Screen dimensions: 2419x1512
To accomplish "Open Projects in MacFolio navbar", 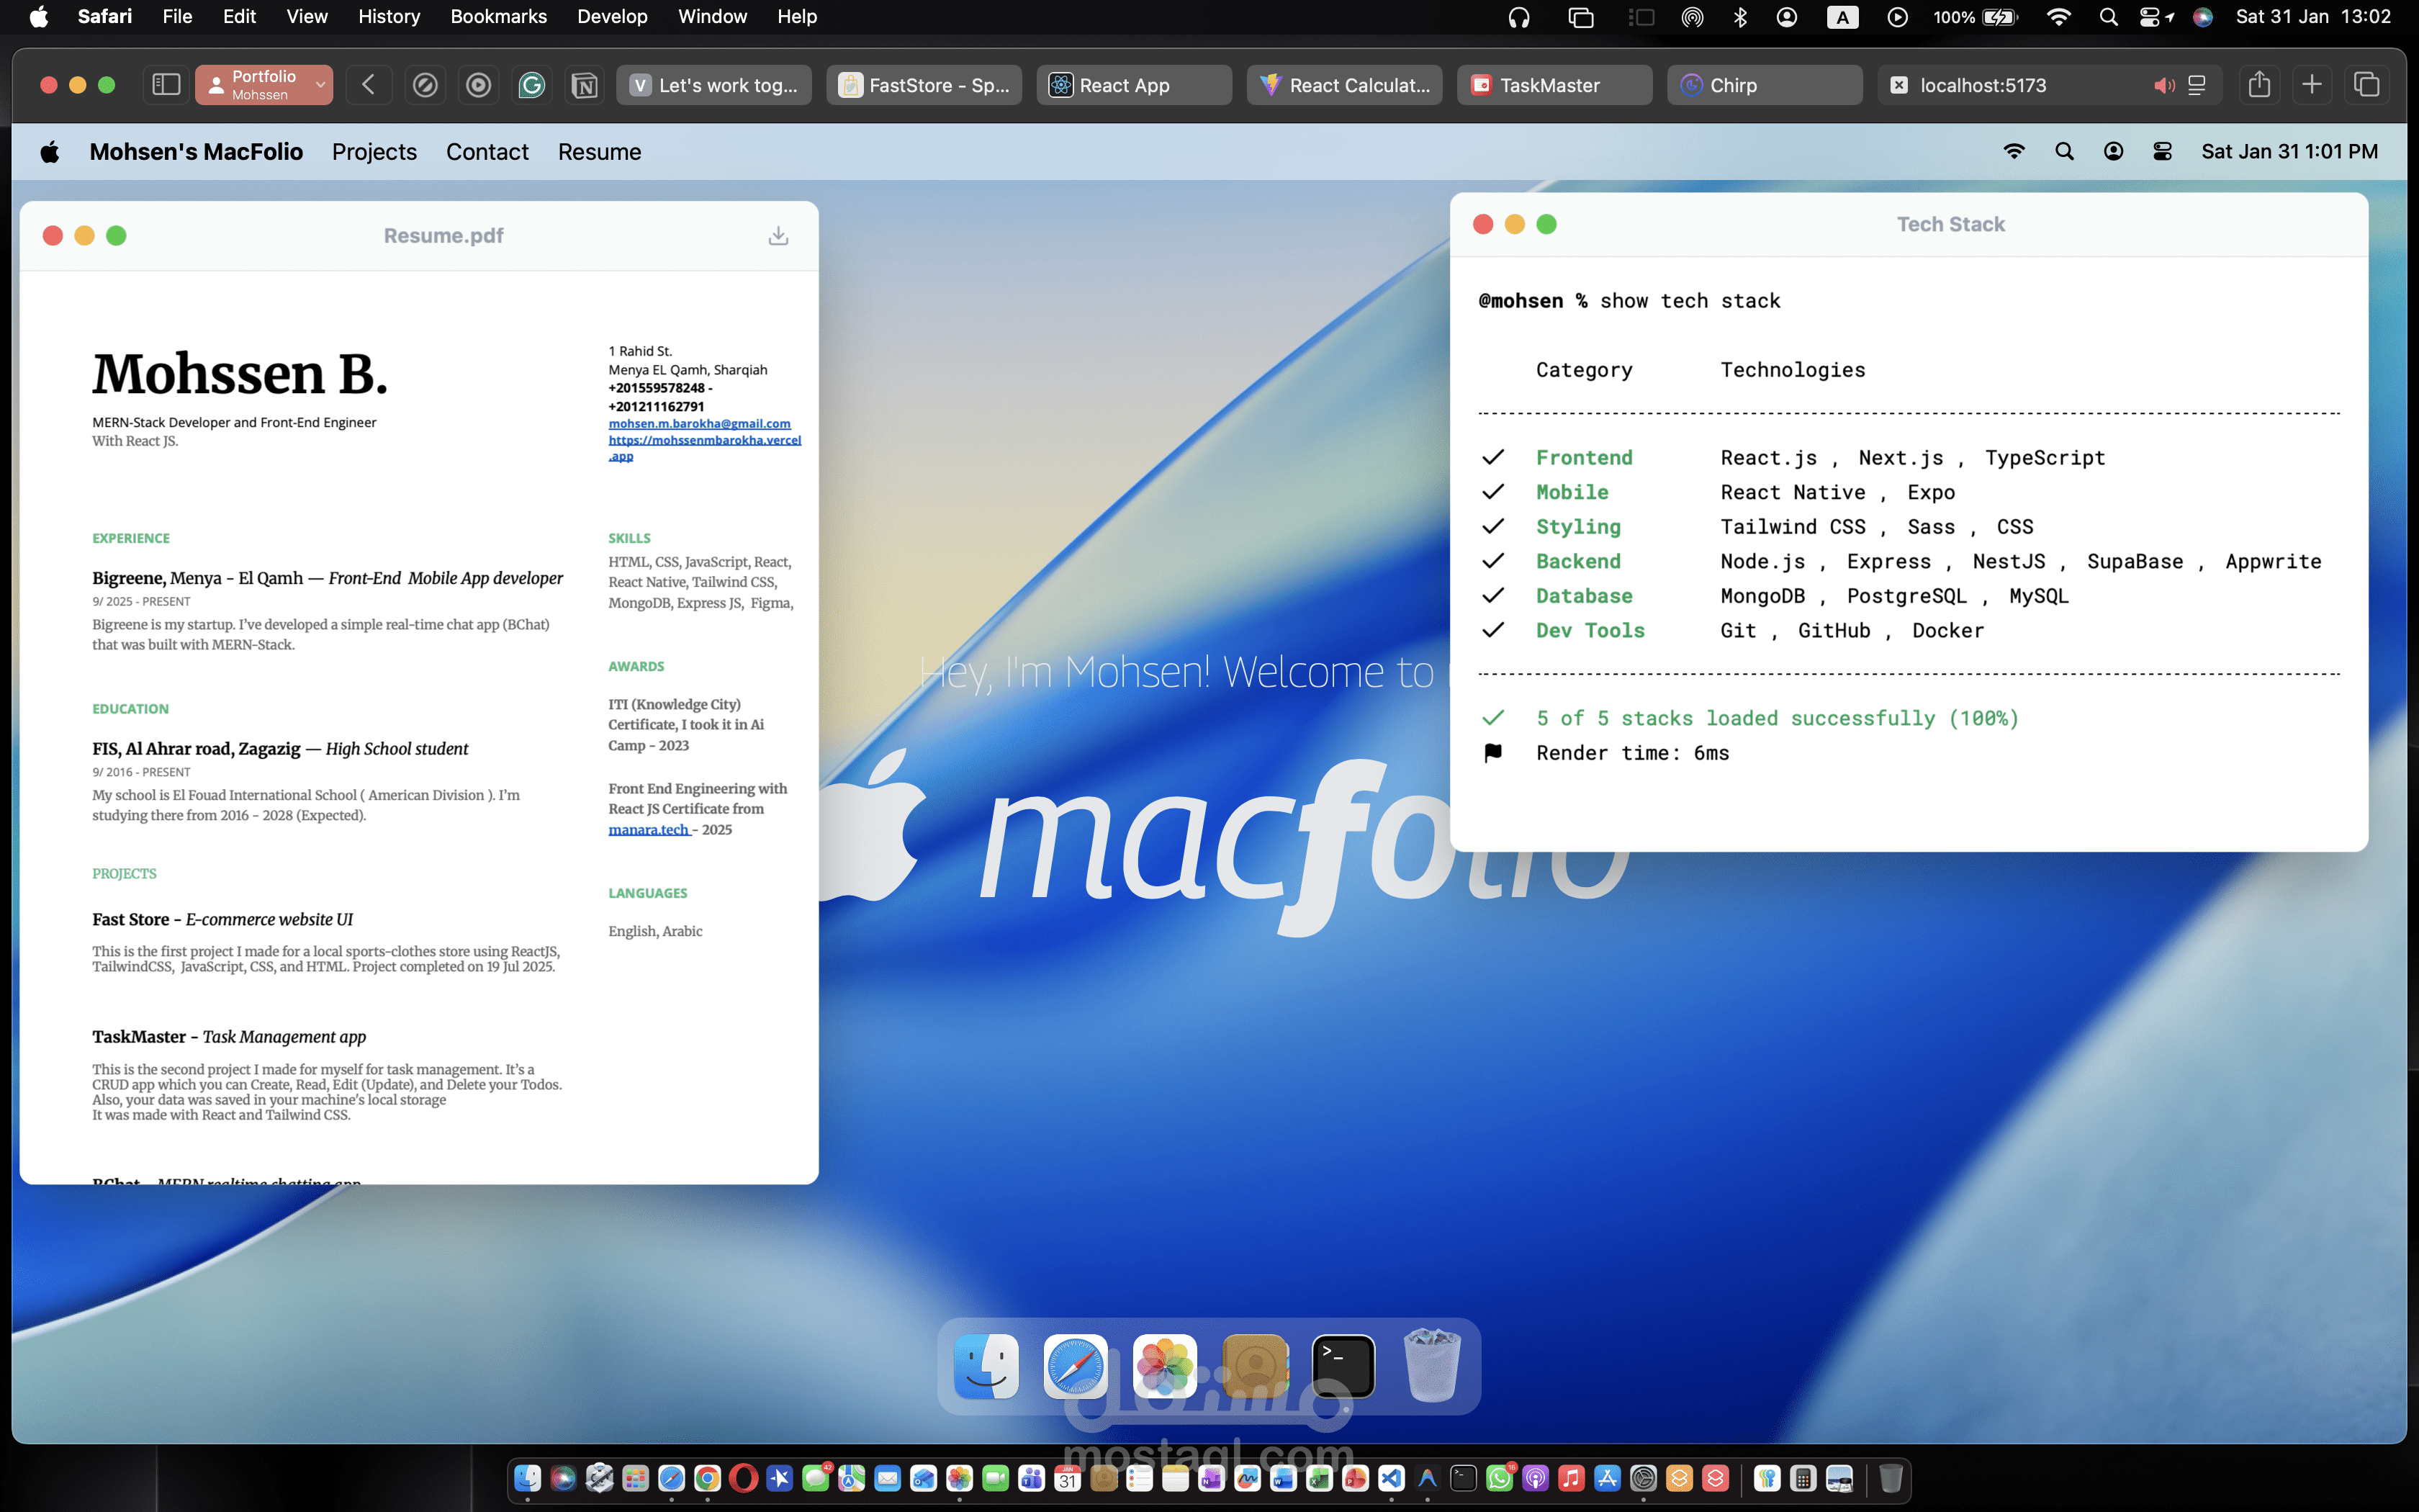I will pyautogui.click(x=374, y=152).
